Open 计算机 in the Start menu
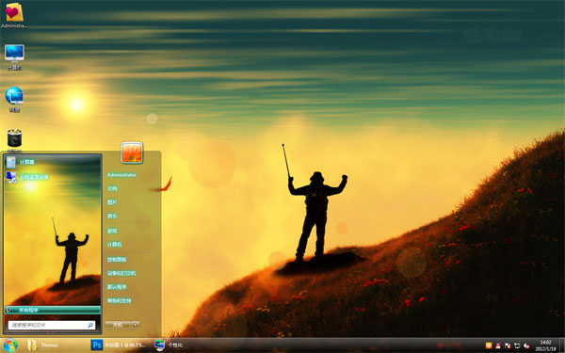The height and width of the screenshot is (353, 565). coord(115,245)
